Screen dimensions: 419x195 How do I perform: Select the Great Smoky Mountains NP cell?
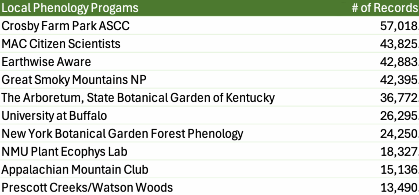[x=74, y=80]
